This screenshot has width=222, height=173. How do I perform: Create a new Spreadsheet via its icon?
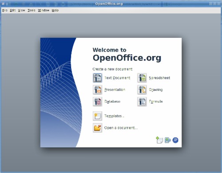point(142,78)
